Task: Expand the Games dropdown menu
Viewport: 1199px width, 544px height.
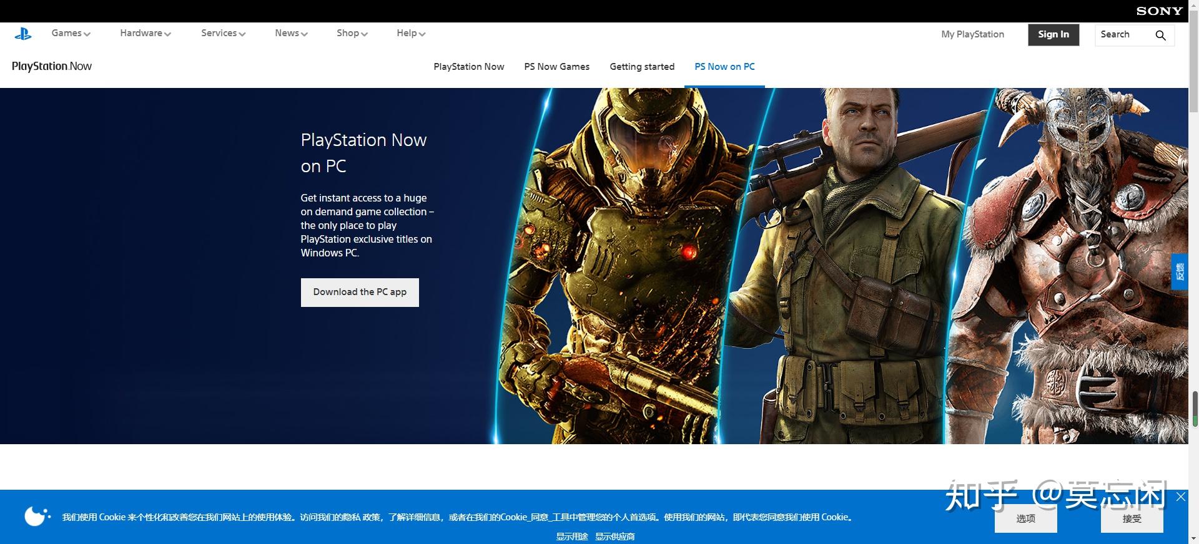Action: 71,33
